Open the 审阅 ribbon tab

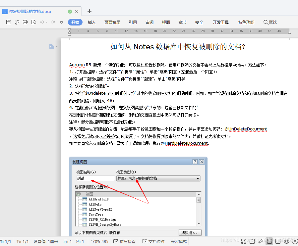[x=149, y=23]
